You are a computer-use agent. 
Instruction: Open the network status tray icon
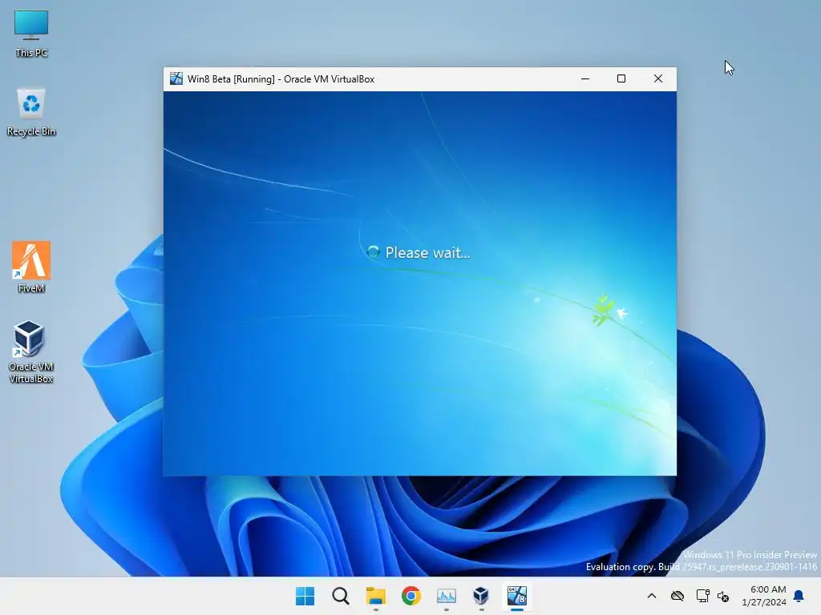coord(702,596)
